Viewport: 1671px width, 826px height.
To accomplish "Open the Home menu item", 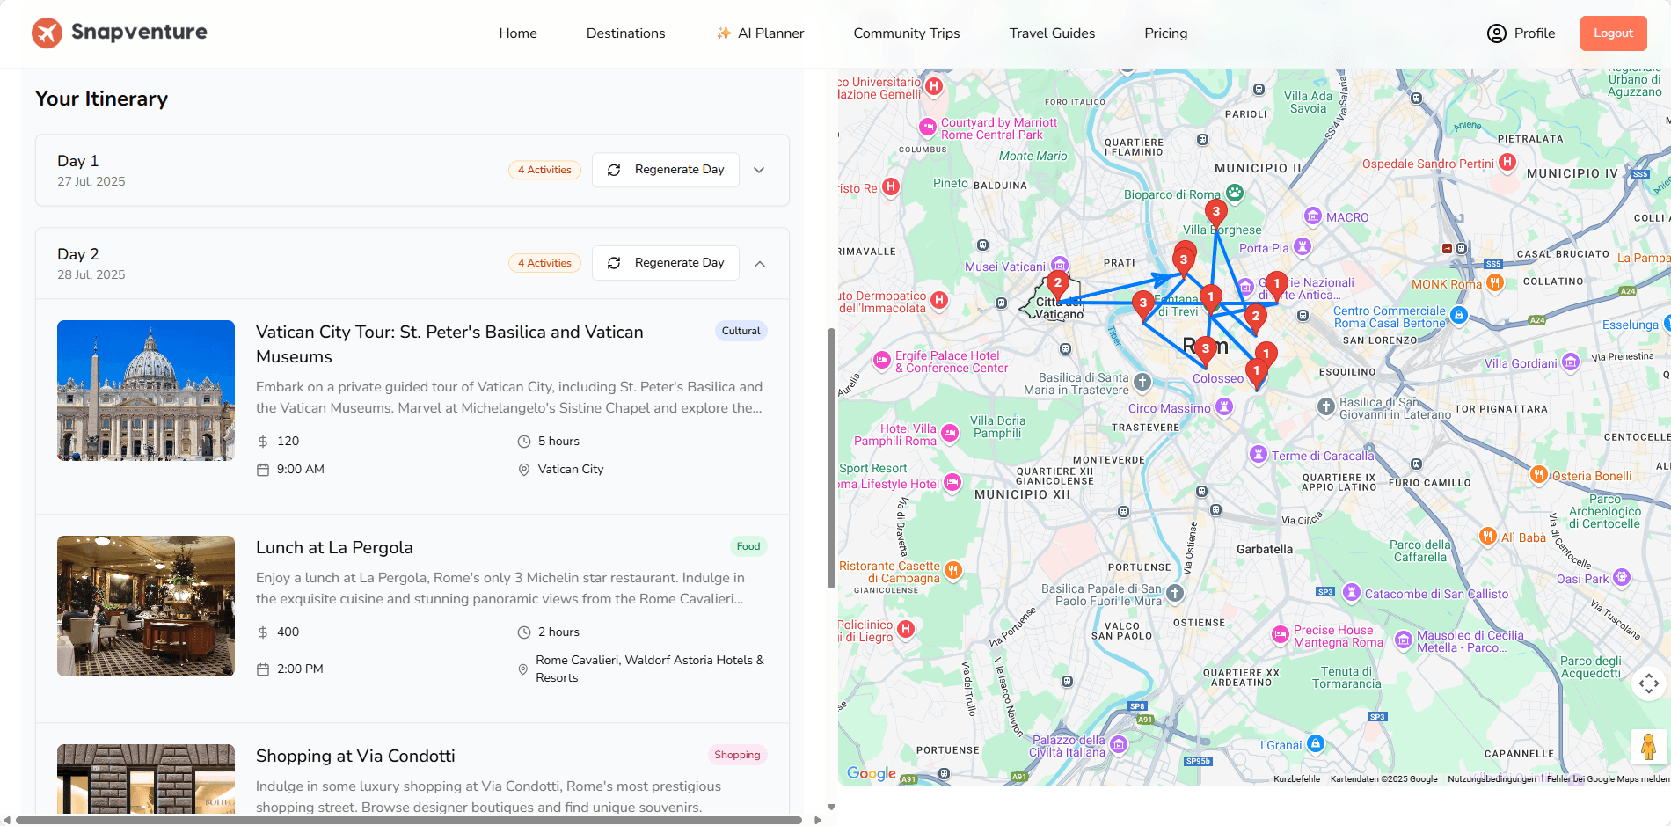I will (518, 33).
